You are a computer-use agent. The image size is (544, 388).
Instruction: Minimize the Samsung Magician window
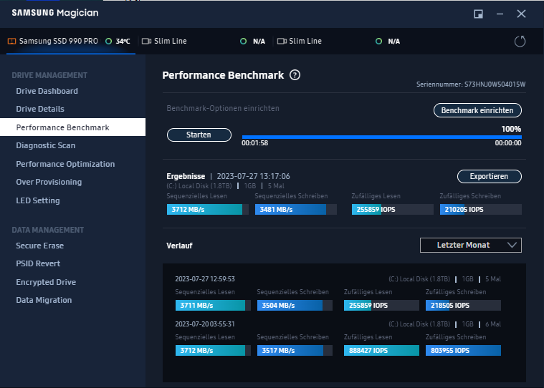pos(500,14)
